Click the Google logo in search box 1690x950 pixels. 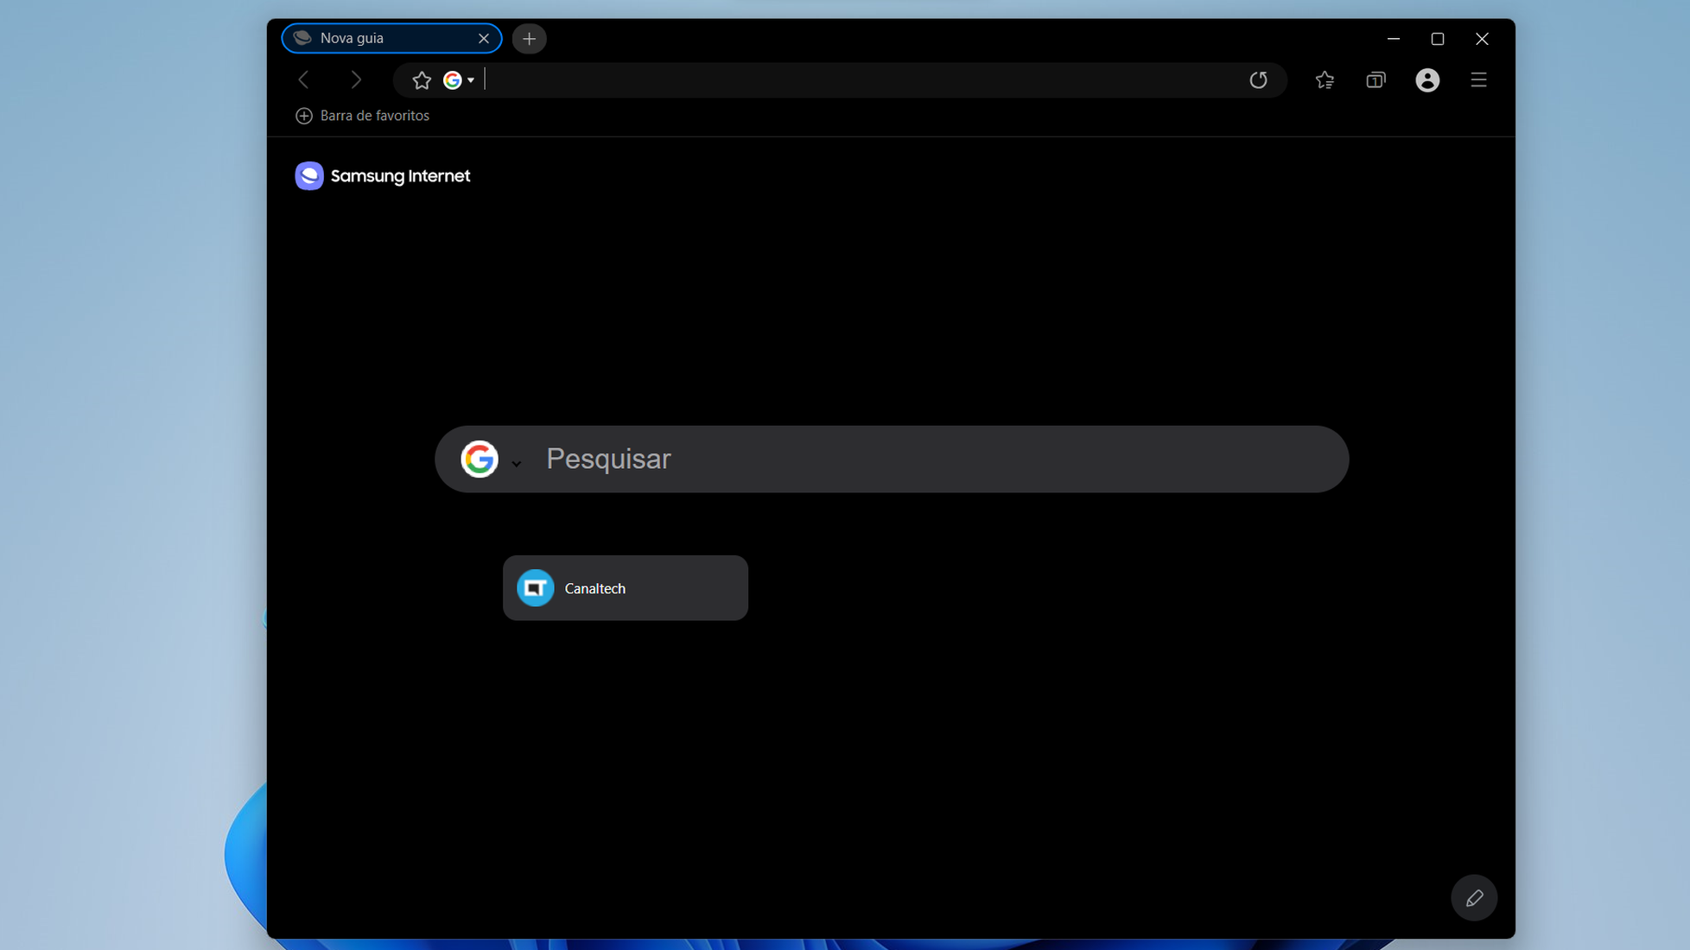click(480, 459)
